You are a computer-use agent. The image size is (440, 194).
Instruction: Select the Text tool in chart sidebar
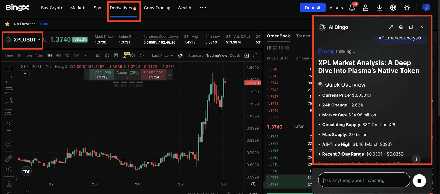coord(9,133)
